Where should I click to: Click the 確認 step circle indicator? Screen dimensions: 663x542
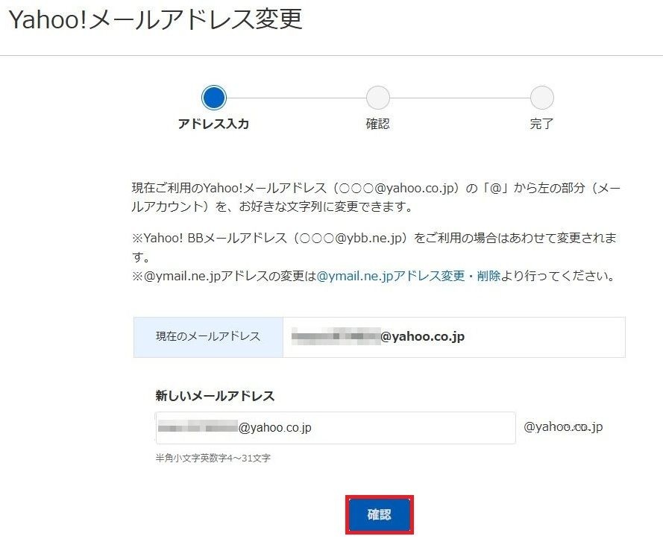pos(377,98)
